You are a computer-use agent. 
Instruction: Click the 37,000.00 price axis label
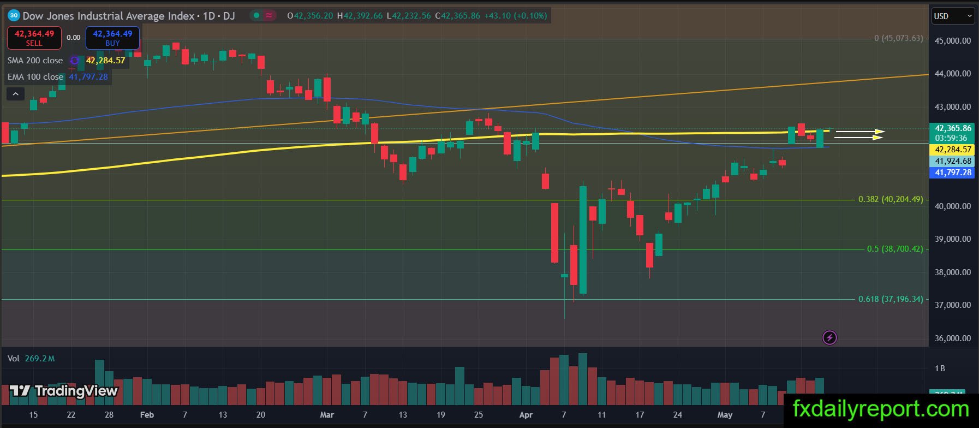pyautogui.click(x=953, y=305)
